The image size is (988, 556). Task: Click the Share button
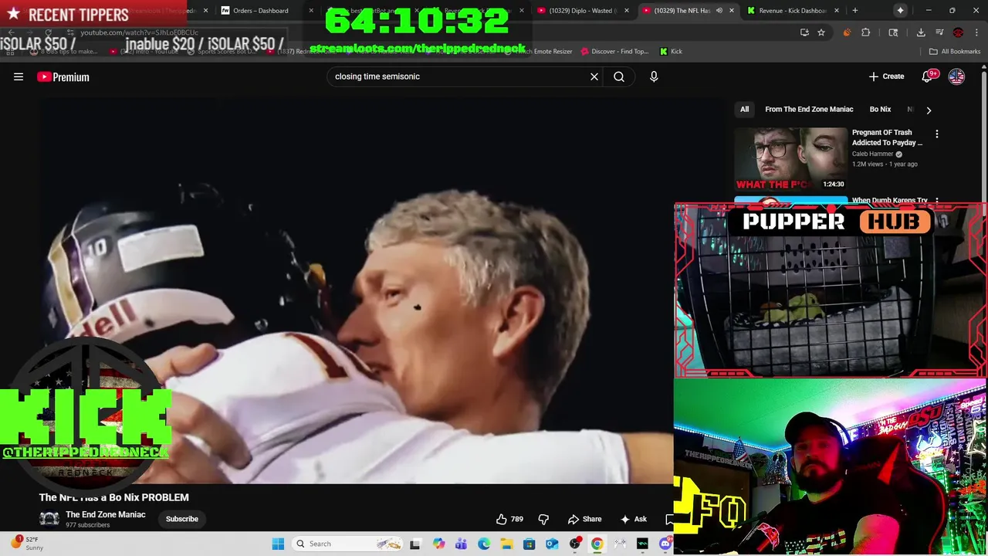[x=584, y=519]
